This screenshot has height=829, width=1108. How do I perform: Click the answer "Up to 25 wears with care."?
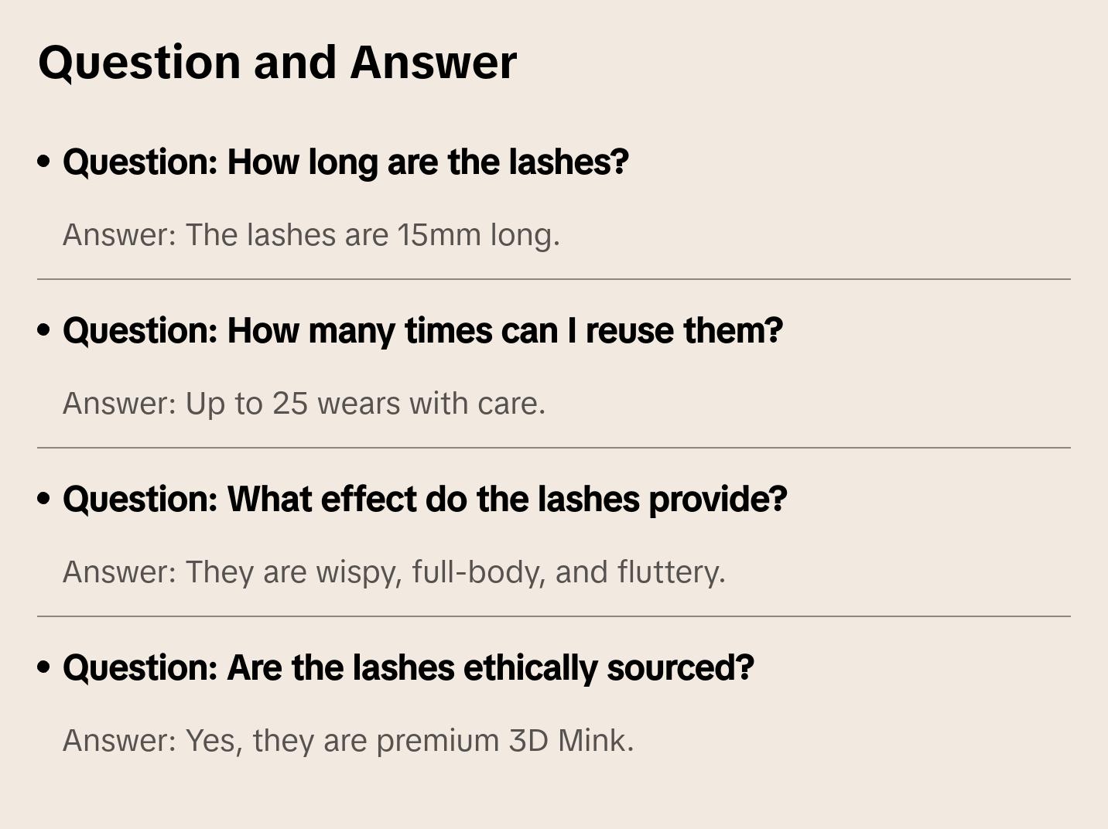tap(304, 404)
